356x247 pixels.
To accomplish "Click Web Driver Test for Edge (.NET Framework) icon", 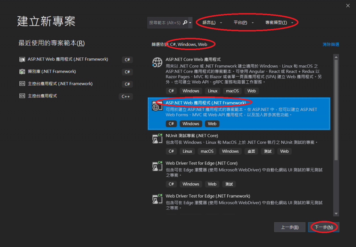I will click(157, 199).
